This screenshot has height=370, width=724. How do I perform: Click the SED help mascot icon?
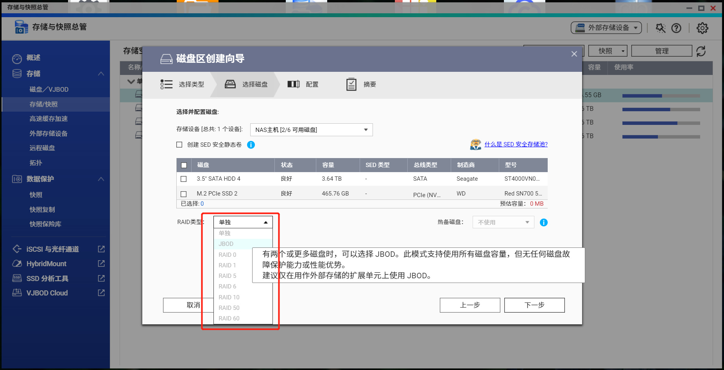[x=476, y=144]
